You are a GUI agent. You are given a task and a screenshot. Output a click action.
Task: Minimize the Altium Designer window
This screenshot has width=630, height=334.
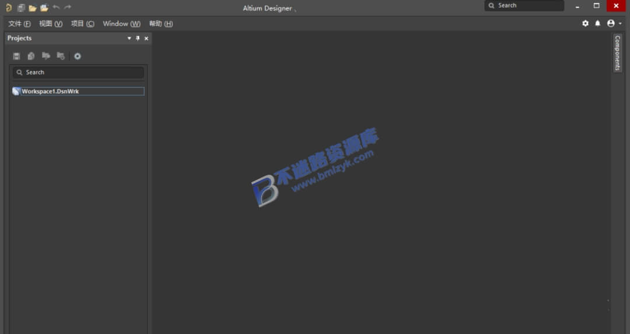[577, 6]
